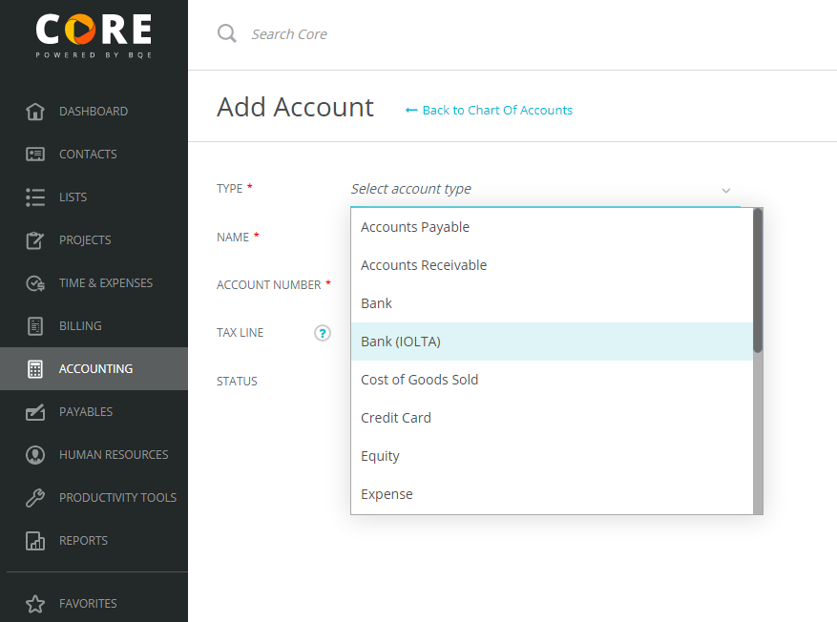Go to Human Resources

coord(114,455)
